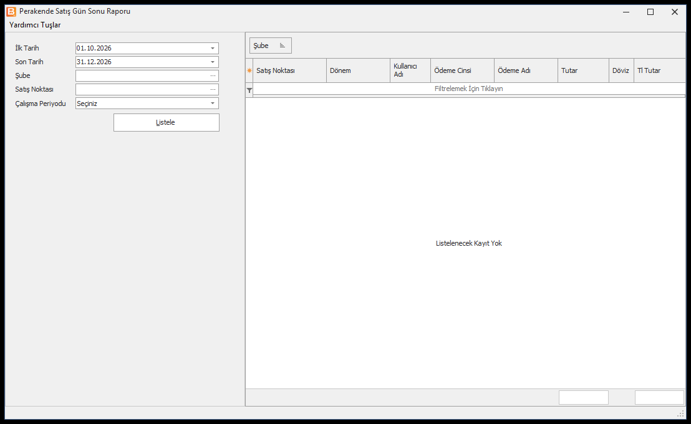
Task: Click the Şube grouping chip
Action: click(x=271, y=46)
